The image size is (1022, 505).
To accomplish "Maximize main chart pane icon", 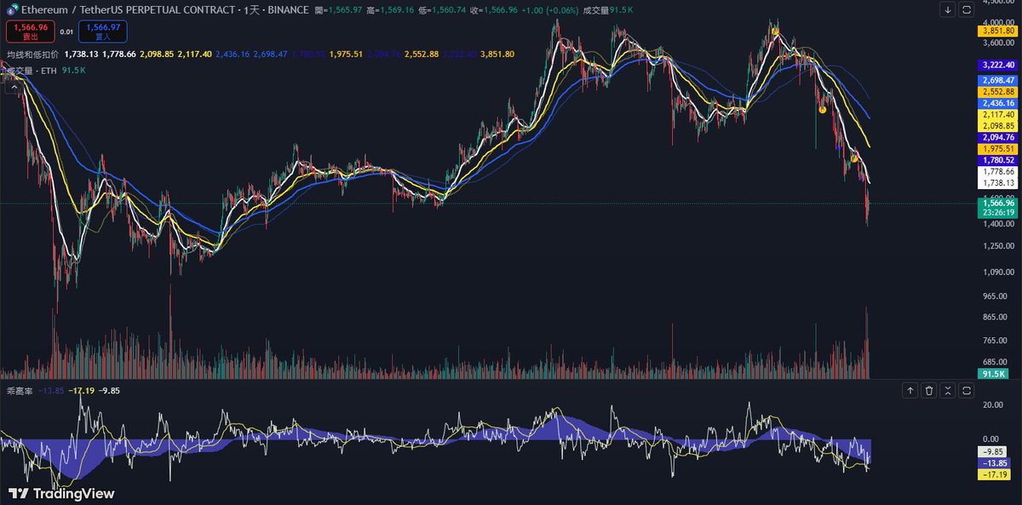I will tap(967, 10).
